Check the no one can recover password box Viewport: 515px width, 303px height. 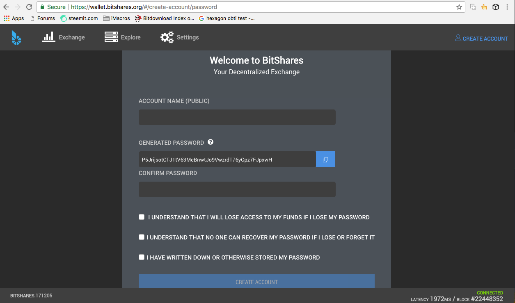pyautogui.click(x=142, y=237)
